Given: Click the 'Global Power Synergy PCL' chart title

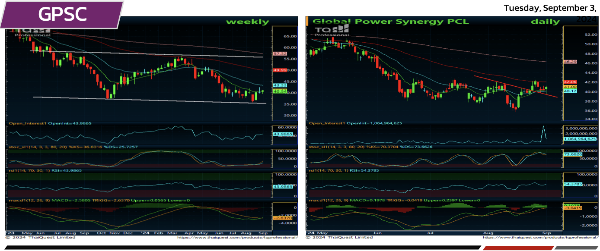Looking at the screenshot, I should click(390, 22).
